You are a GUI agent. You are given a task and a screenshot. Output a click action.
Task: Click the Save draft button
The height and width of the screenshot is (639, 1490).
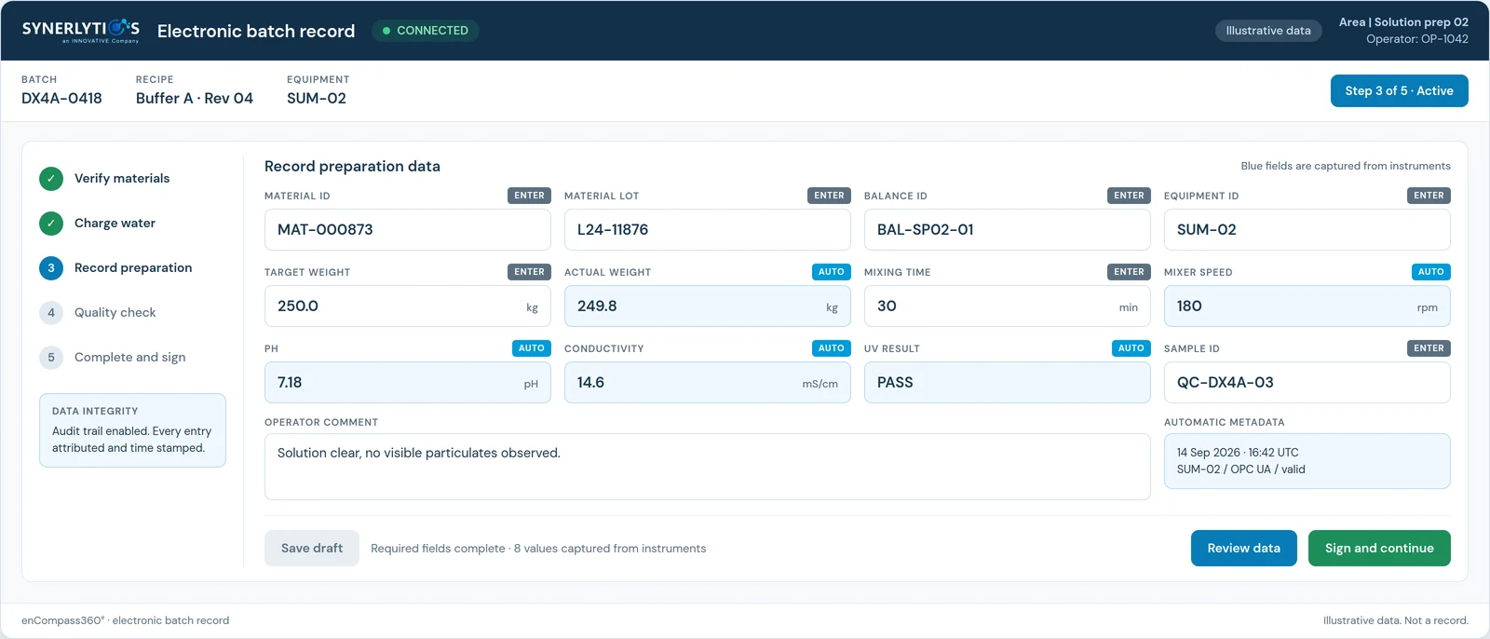click(312, 548)
